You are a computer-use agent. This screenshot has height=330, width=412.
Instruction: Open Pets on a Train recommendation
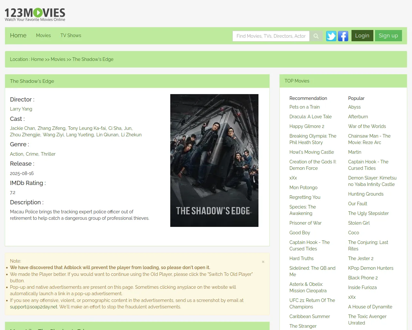304,107
